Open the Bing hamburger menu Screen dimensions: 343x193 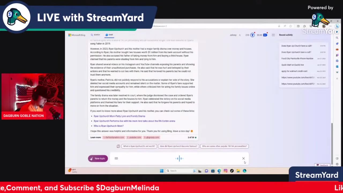point(273,35)
